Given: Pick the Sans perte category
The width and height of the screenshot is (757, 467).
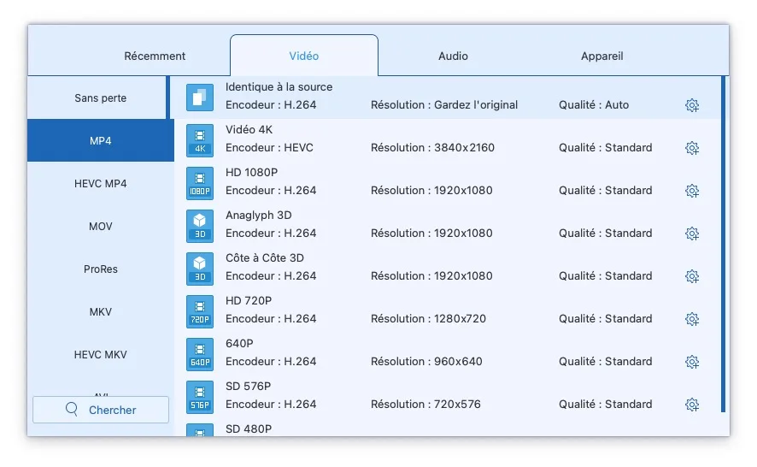Looking at the screenshot, I should point(101,98).
